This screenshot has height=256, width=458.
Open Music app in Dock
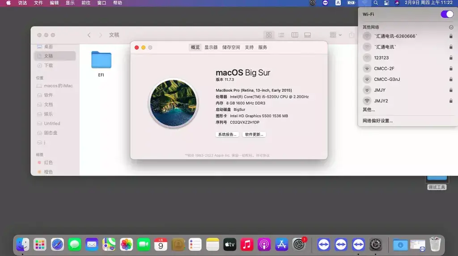[247, 244]
